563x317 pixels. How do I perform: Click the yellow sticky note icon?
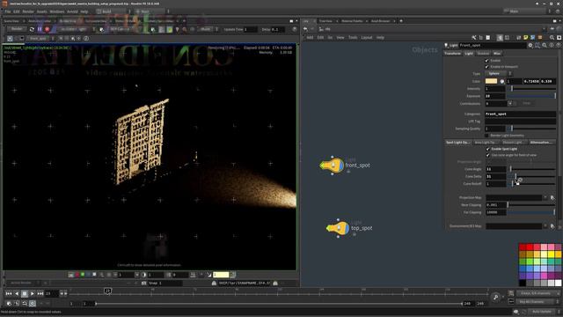click(526, 37)
